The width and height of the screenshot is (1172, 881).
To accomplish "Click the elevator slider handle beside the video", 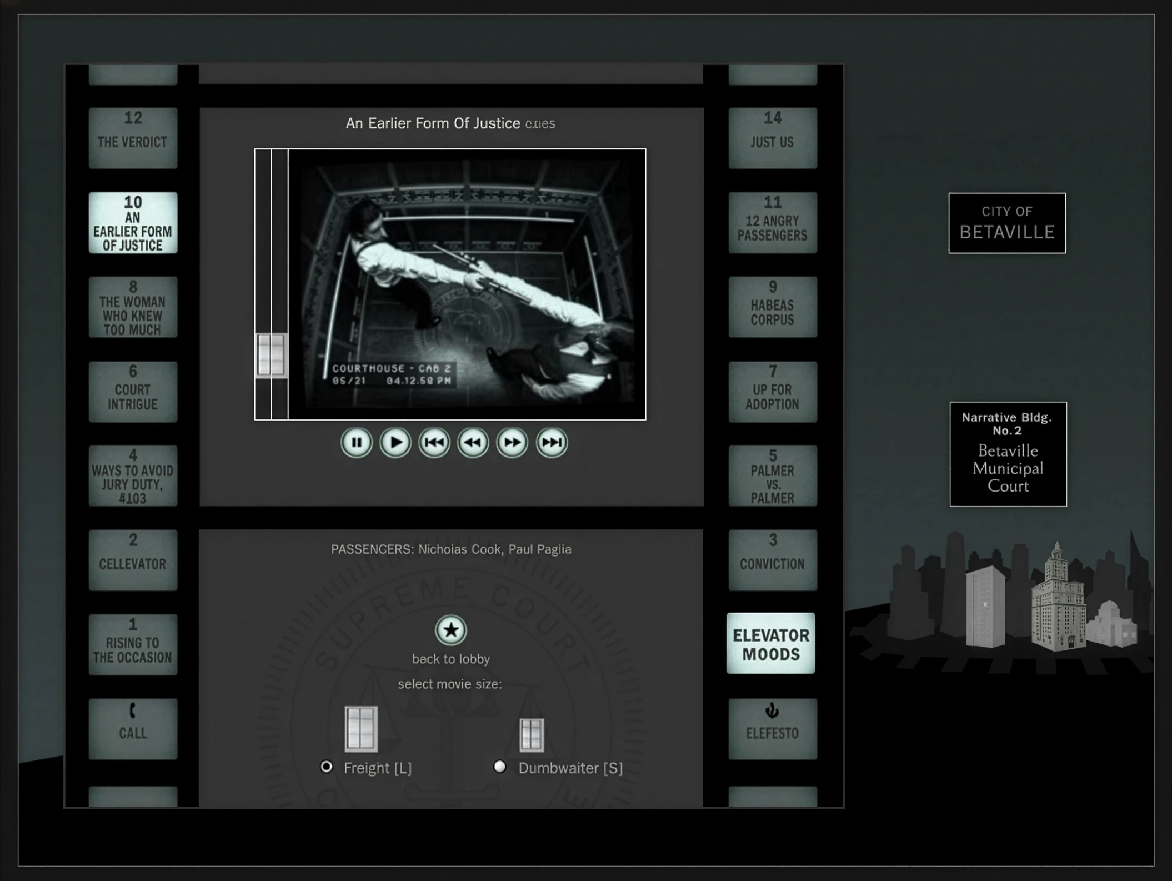I will click(271, 356).
